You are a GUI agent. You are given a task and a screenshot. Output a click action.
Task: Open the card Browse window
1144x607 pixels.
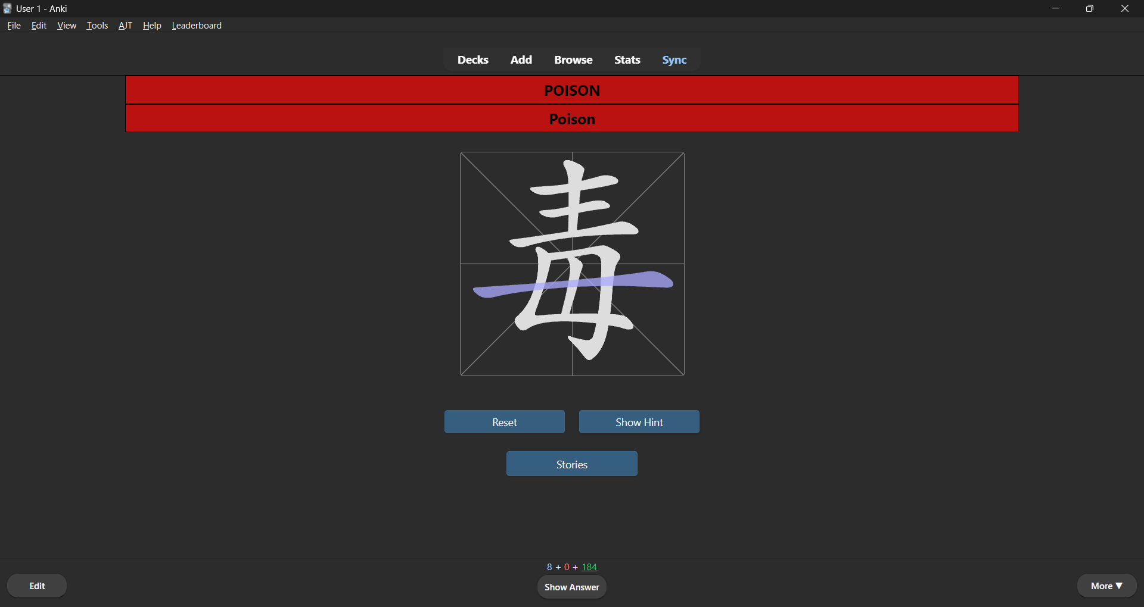pyautogui.click(x=573, y=60)
